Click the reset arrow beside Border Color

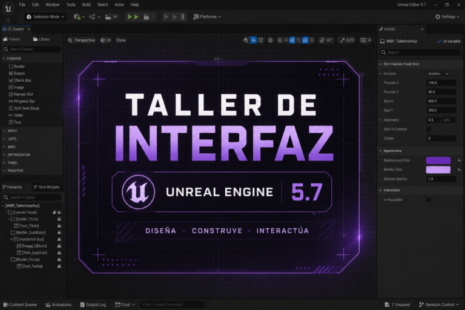460,170
